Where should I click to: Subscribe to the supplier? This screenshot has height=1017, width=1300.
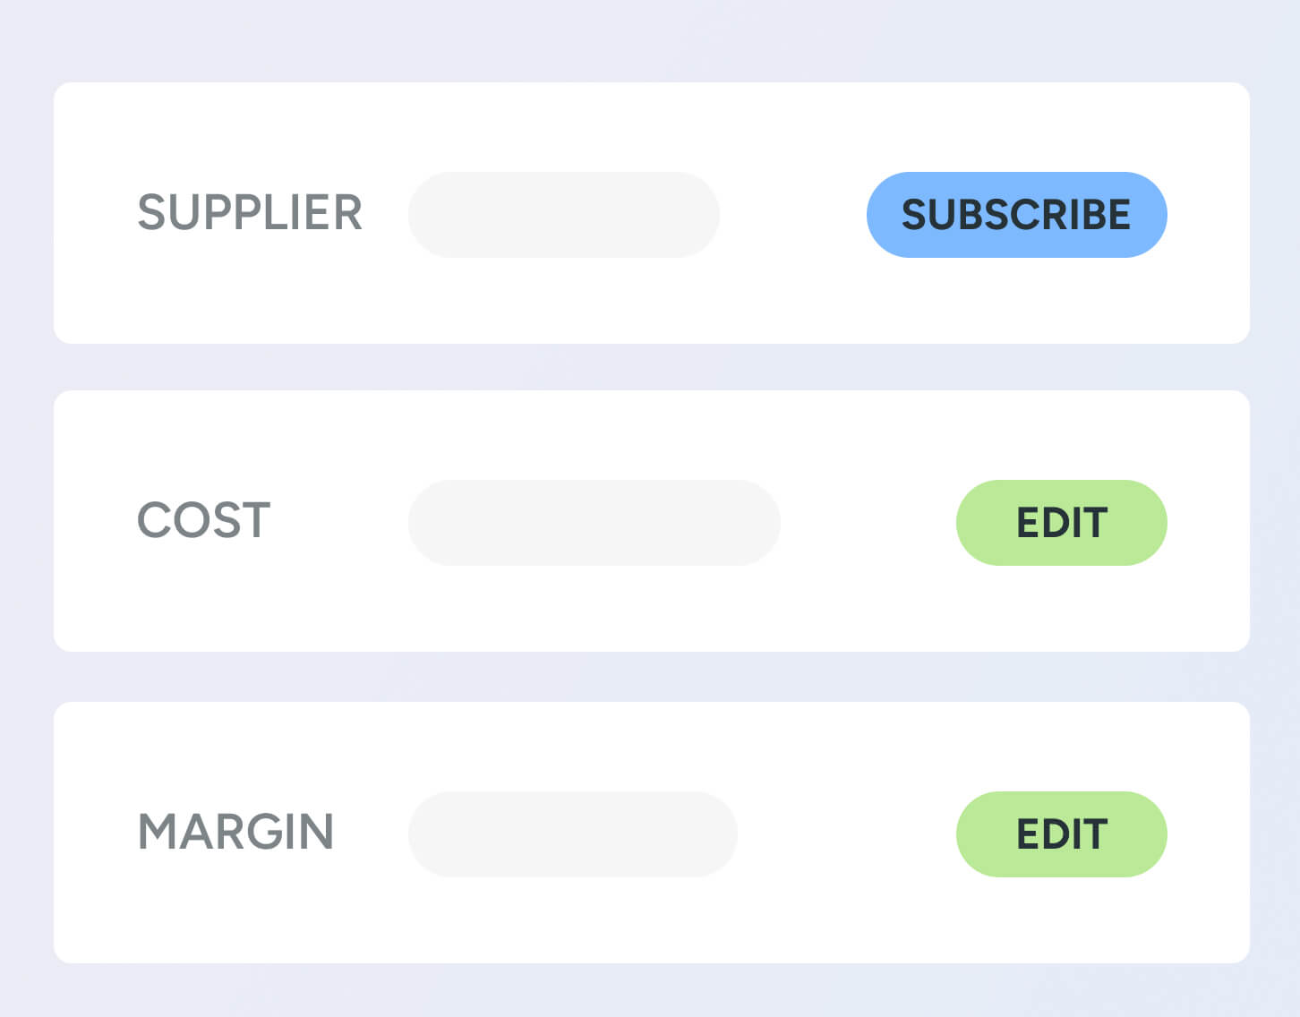tap(1016, 215)
